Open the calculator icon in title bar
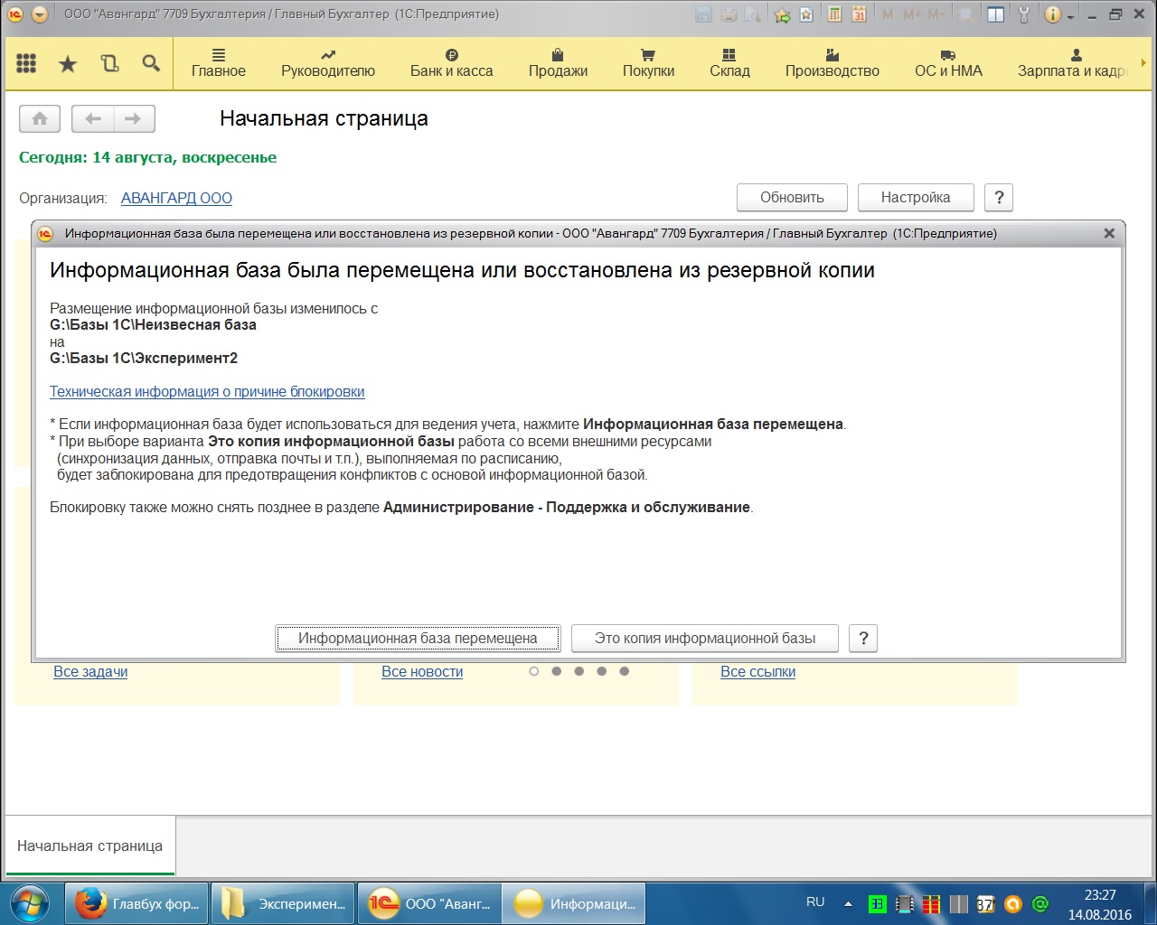The width and height of the screenshot is (1157, 925). [834, 14]
